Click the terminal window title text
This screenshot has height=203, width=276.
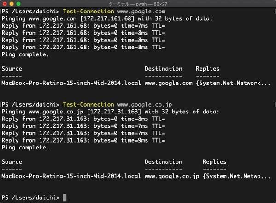(138, 4)
